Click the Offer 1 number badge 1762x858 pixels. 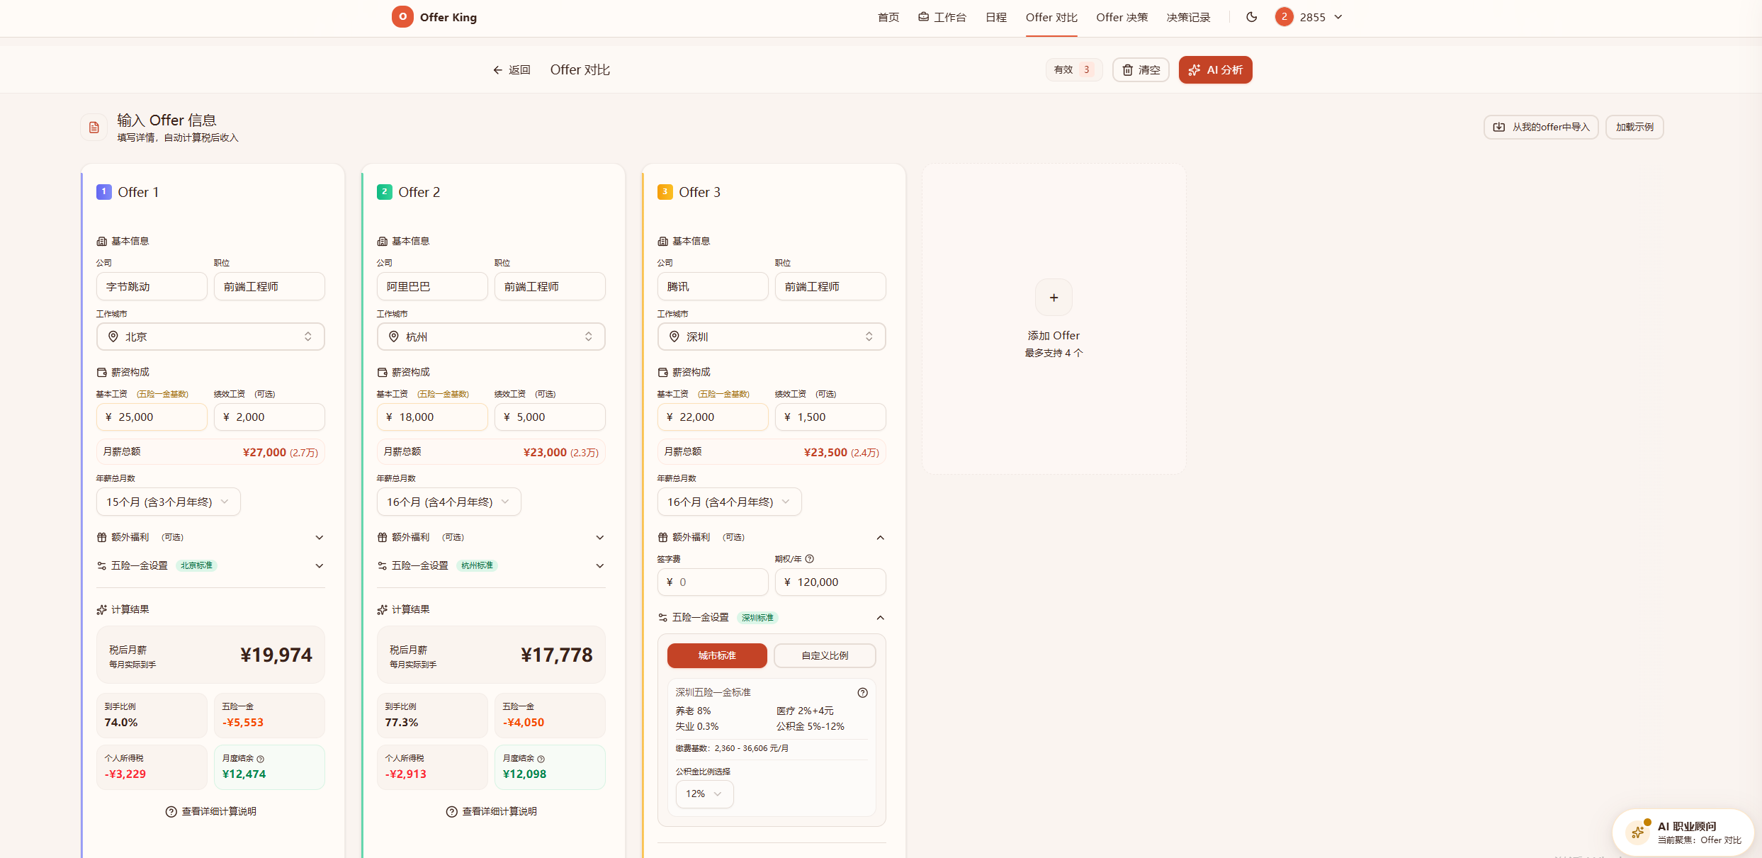click(x=103, y=192)
